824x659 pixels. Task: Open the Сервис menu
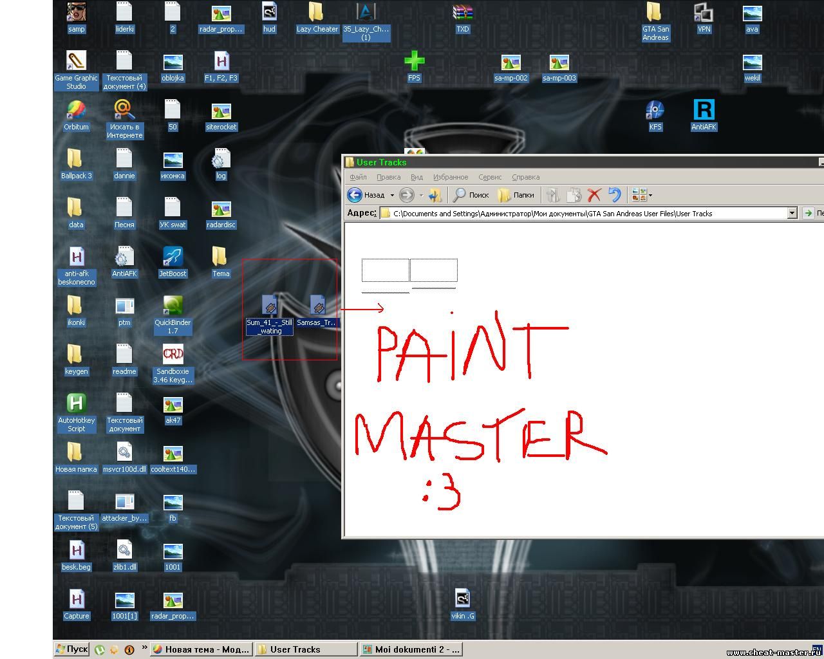(490, 177)
